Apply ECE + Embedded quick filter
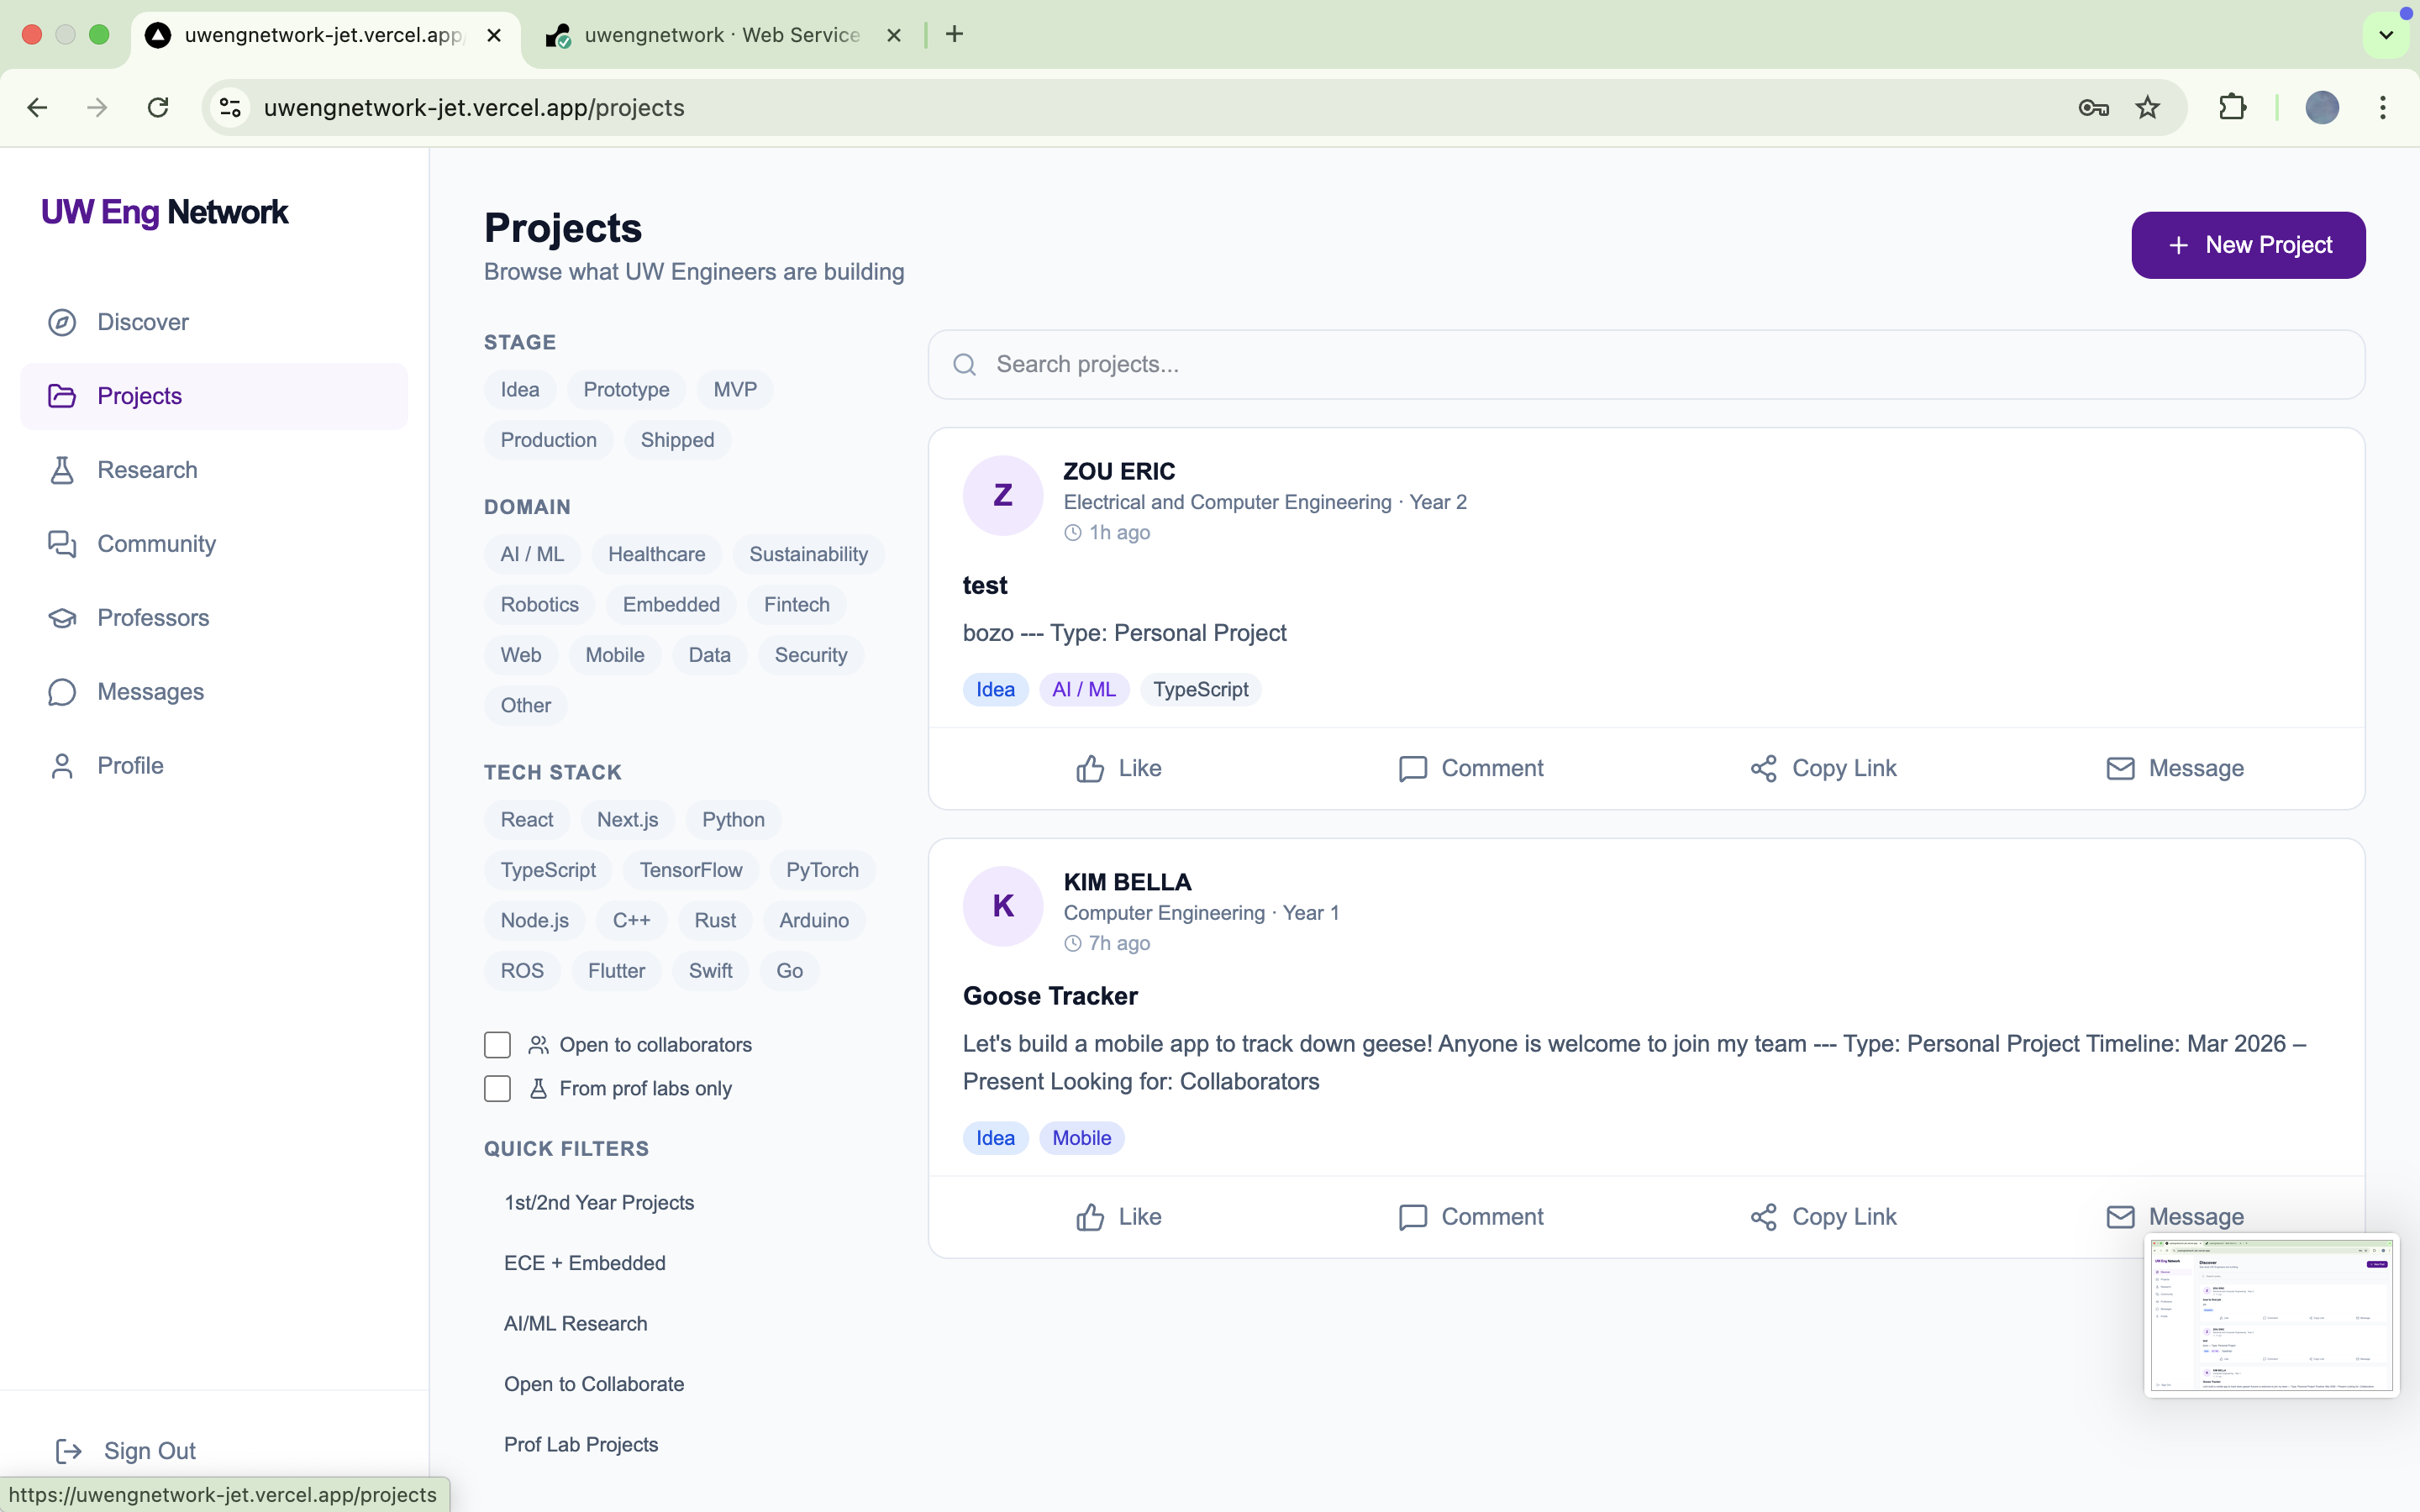The width and height of the screenshot is (2420, 1512). pyautogui.click(x=585, y=1263)
